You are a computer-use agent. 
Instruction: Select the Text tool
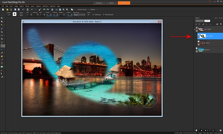pos(2,63)
